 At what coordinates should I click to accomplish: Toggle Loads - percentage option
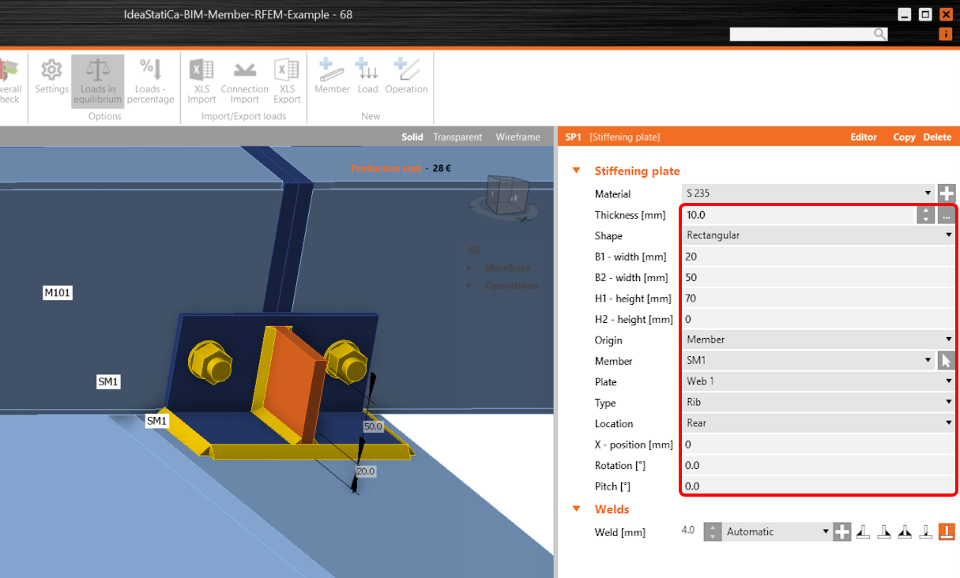[x=150, y=81]
